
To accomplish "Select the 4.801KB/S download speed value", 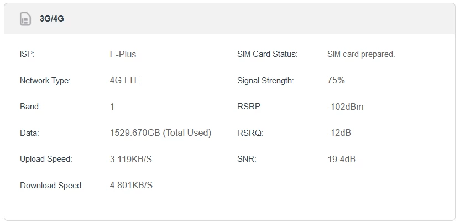I will point(131,186).
